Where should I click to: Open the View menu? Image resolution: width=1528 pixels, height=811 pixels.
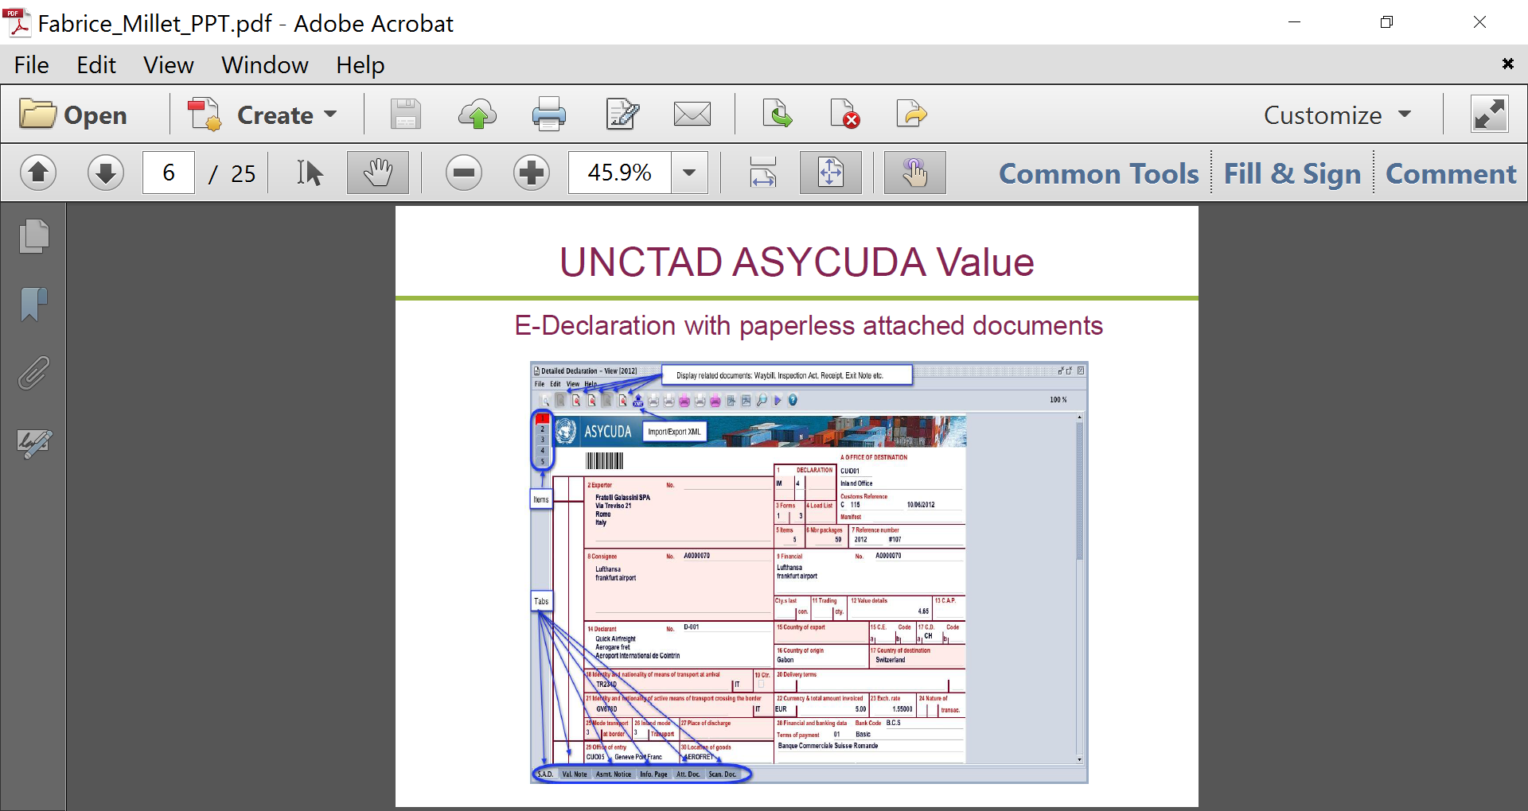click(169, 65)
